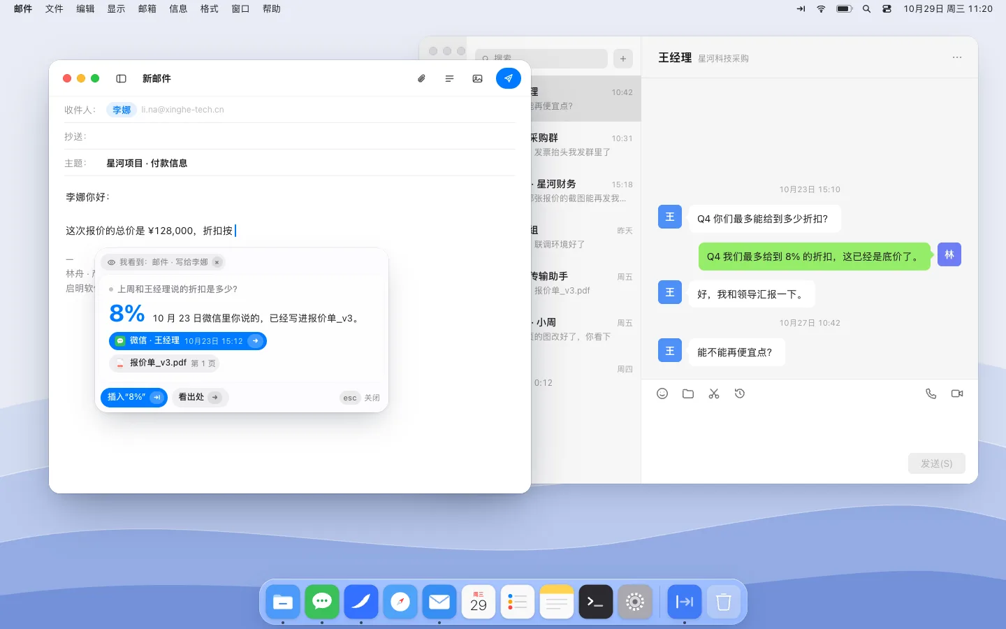Click the paperclip attach file icon
Screen dimensions: 1006x629
tap(421, 79)
